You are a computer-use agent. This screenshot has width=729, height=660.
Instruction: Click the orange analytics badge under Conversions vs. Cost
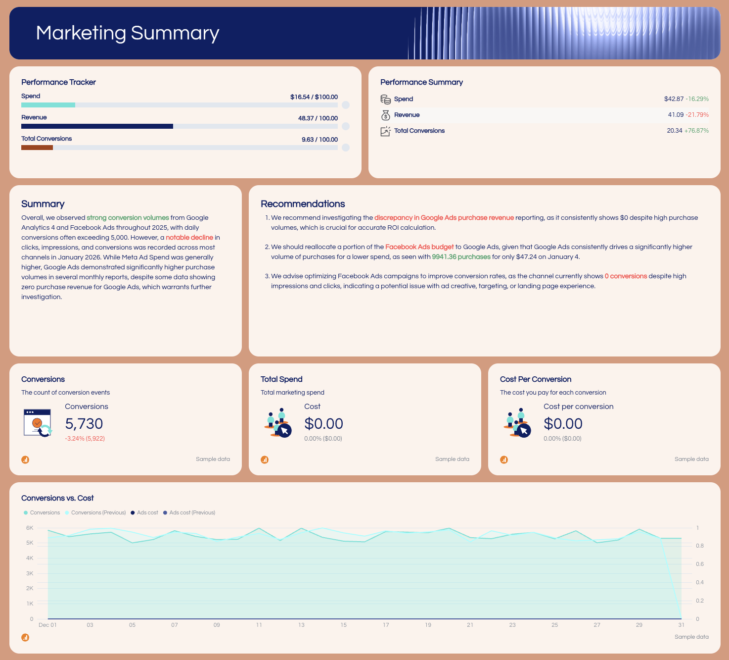tap(25, 637)
